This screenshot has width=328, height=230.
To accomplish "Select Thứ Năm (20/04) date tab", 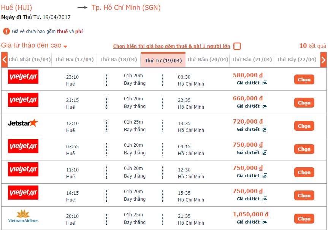I will pyautogui.click(x=208, y=60).
